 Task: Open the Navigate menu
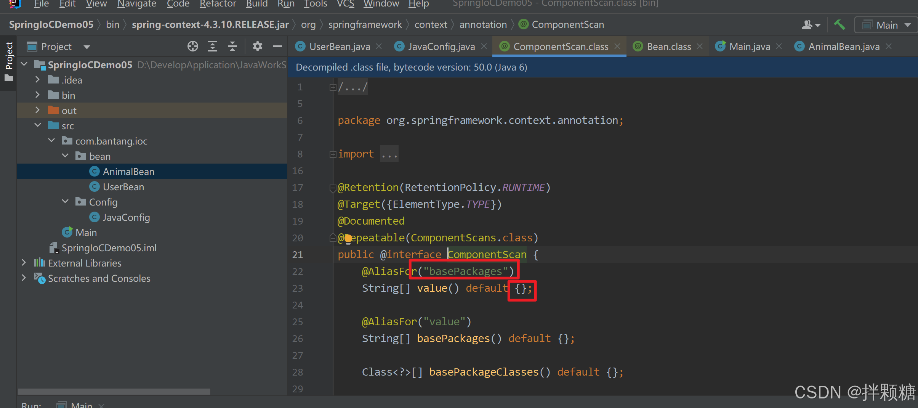click(137, 4)
